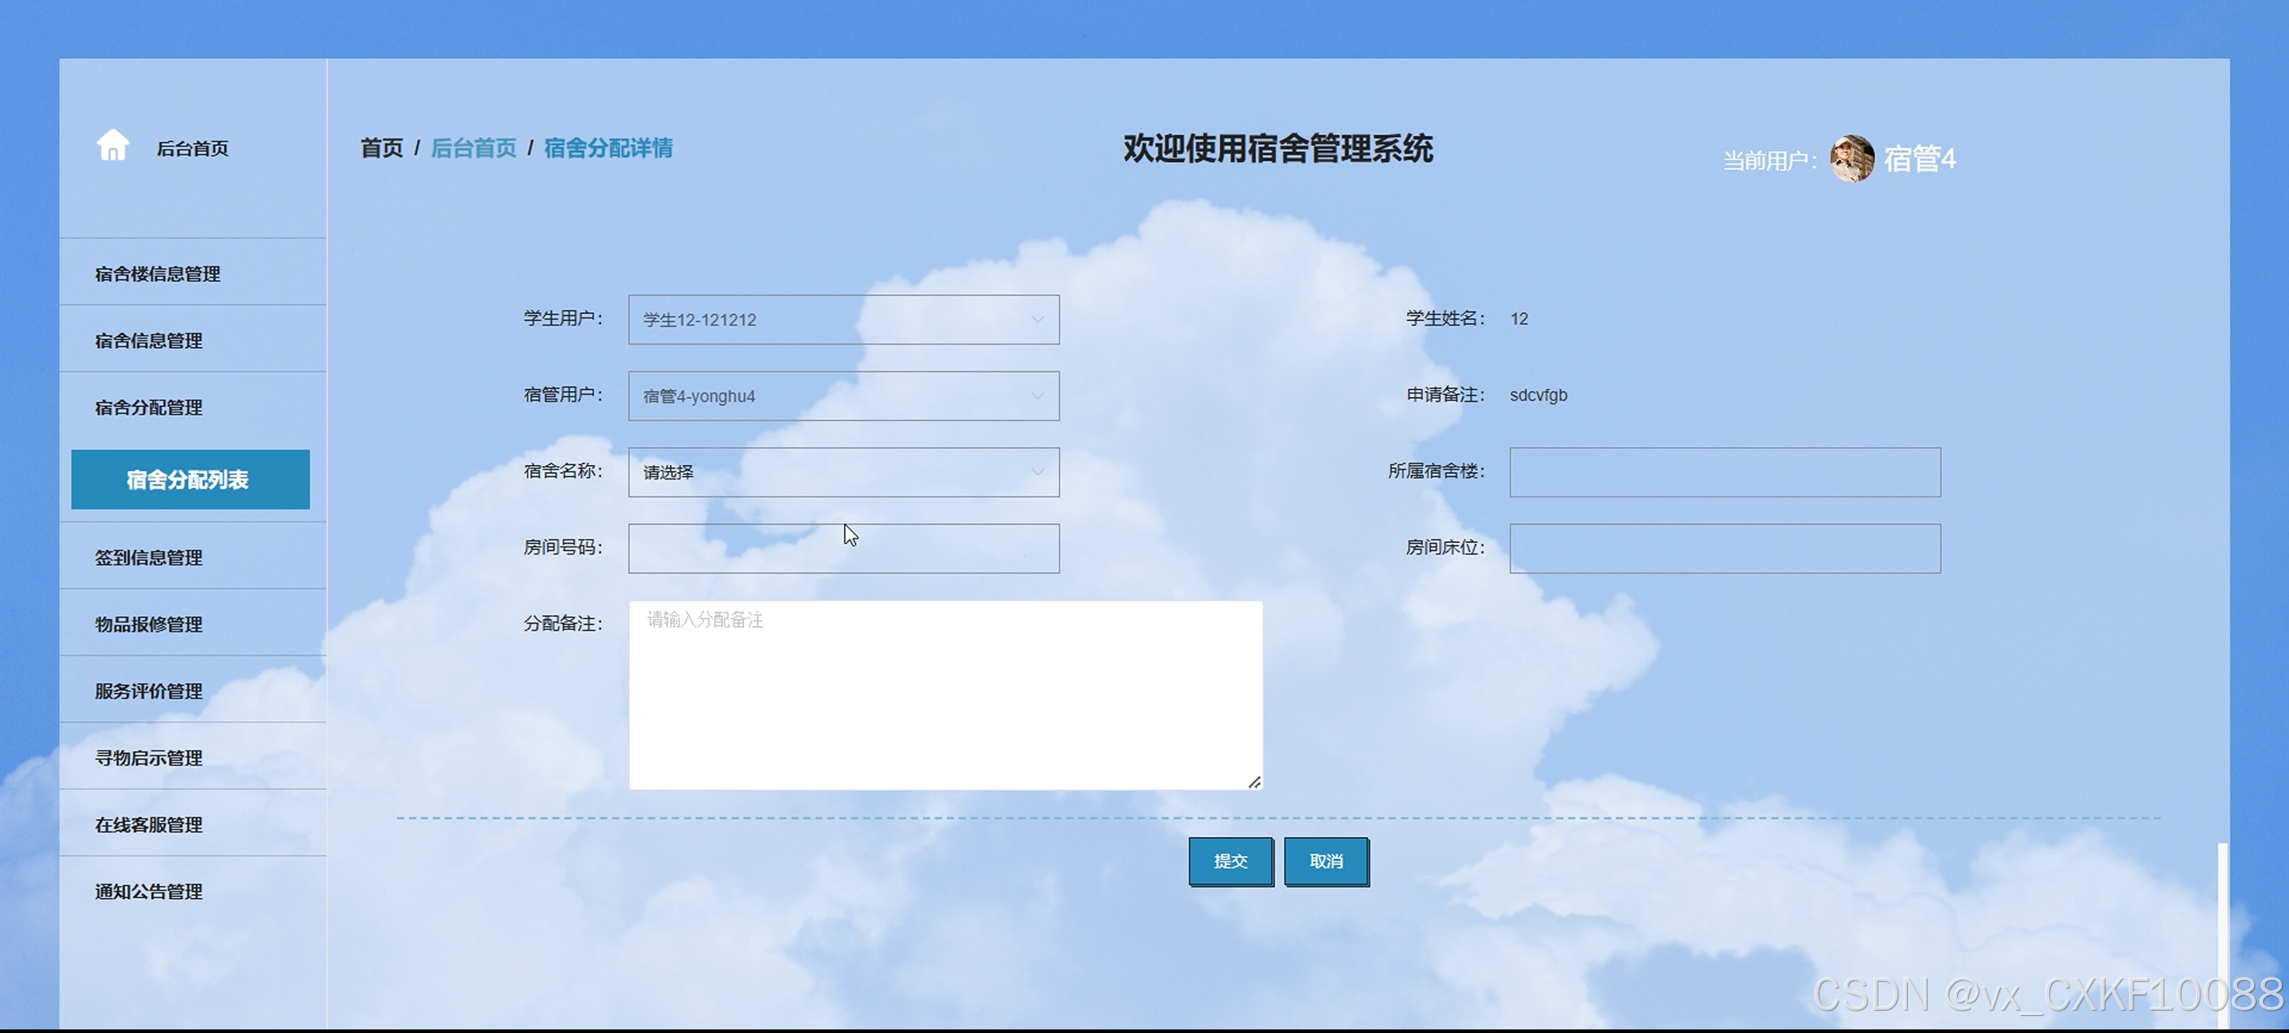Image resolution: width=2289 pixels, height=1033 pixels.
Task: Open 宿舍信息管理 menu
Action: (148, 341)
